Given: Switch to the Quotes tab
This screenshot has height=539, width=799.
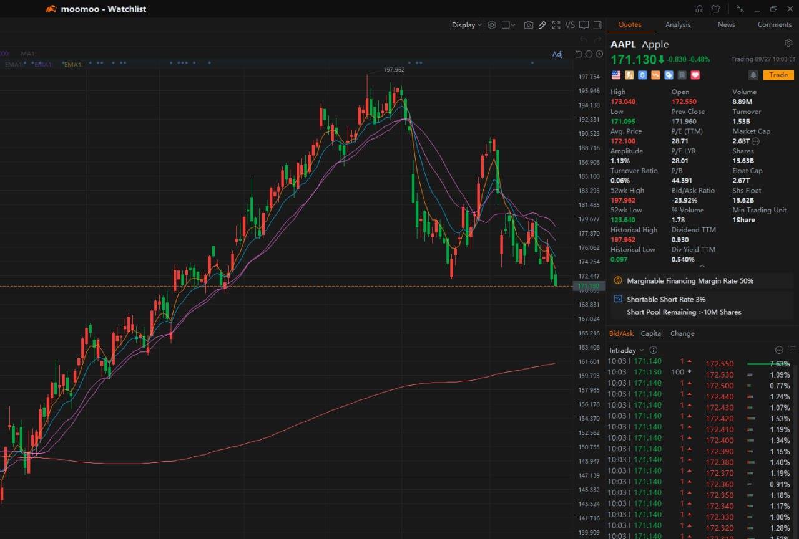Looking at the screenshot, I should point(630,25).
